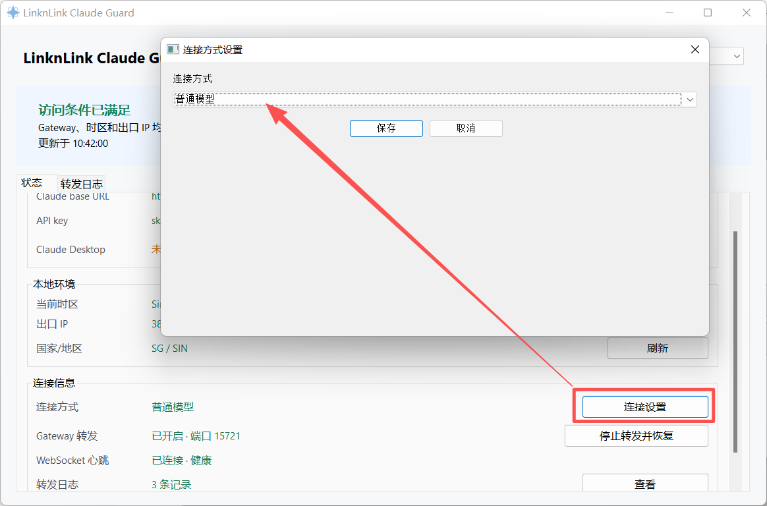Click the 普通模型 value under 连接信息
767x506 pixels.
173,407
